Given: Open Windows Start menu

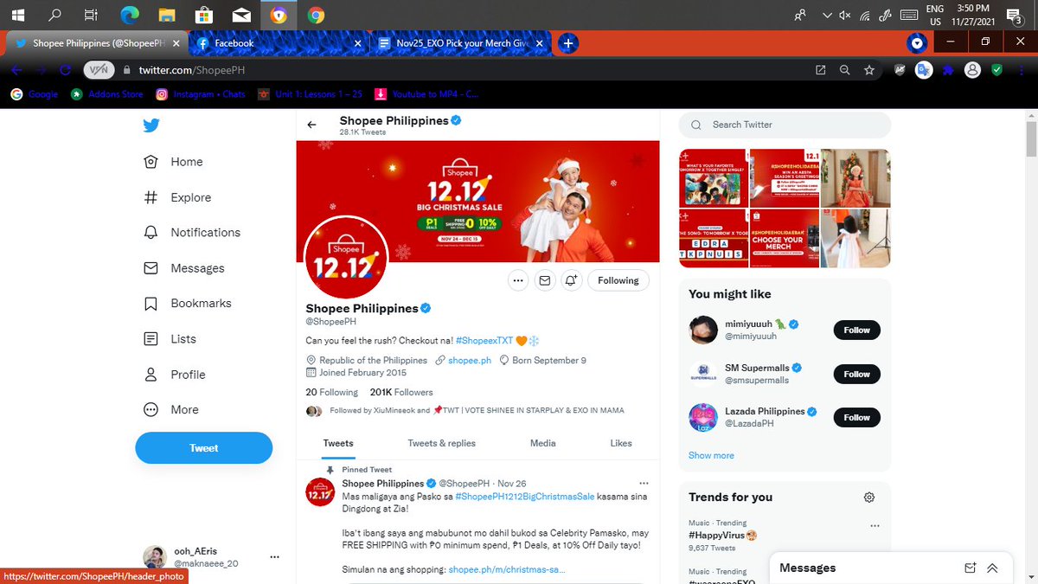Looking at the screenshot, I should (x=17, y=15).
